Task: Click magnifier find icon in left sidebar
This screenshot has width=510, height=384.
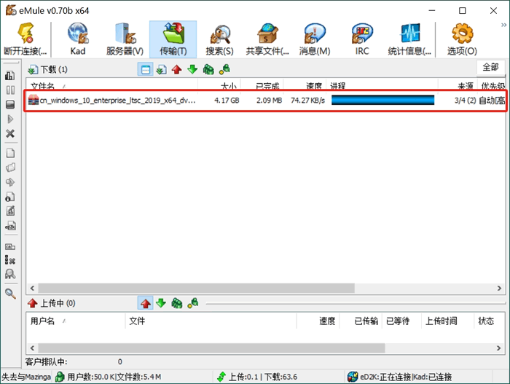Action: pyautogui.click(x=10, y=294)
